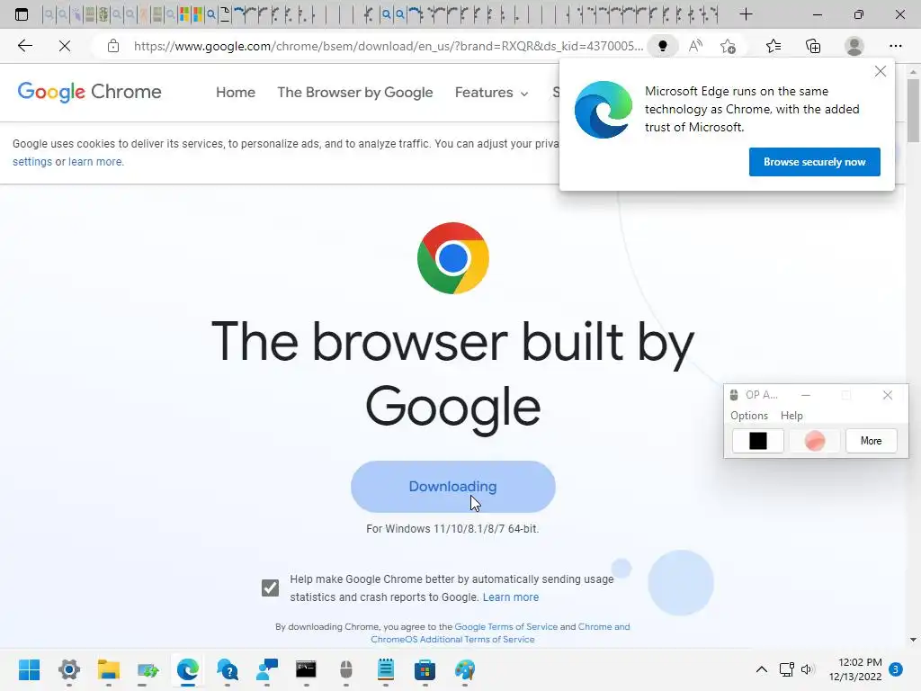Open Options menu in OP Auto Clicker
921x691 pixels.
(x=749, y=416)
